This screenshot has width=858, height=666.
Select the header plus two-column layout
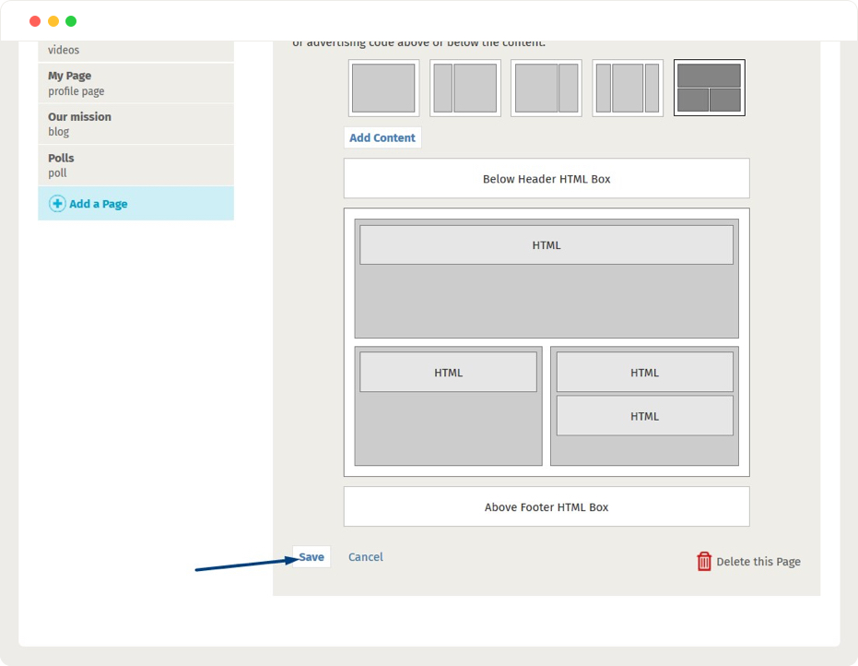tap(710, 89)
